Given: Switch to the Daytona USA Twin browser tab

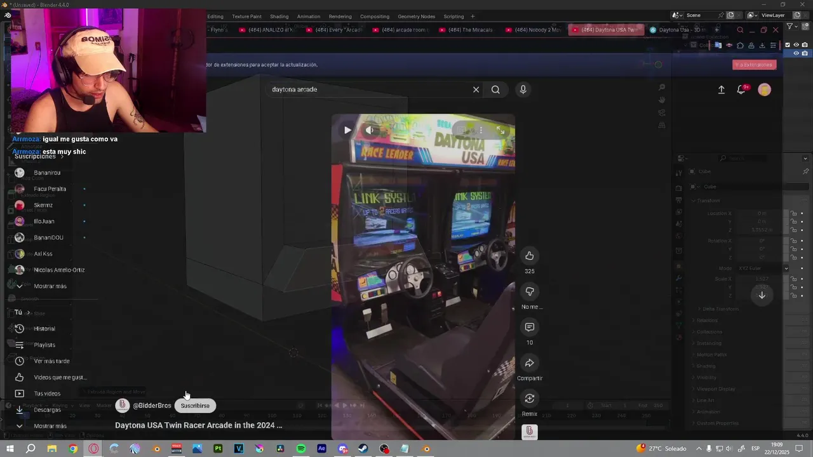Looking at the screenshot, I should tap(607, 30).
